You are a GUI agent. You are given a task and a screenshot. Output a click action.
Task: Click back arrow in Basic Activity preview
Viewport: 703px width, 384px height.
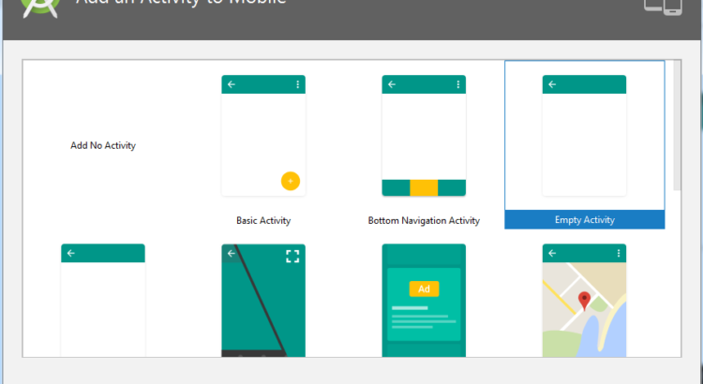232,84
